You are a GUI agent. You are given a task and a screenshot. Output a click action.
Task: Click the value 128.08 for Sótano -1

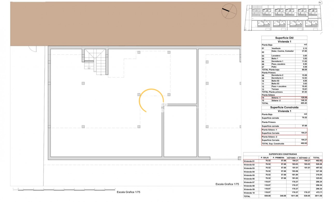[x=303, y=98]
